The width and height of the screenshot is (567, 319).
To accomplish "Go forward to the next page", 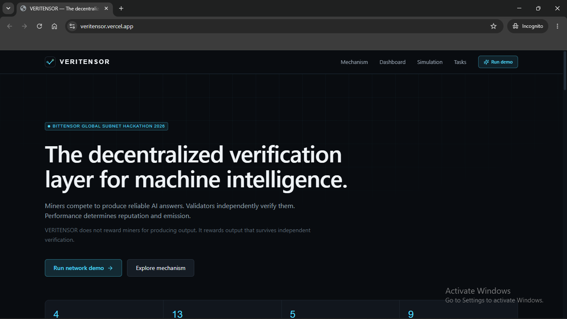I will tap(24, 26).
